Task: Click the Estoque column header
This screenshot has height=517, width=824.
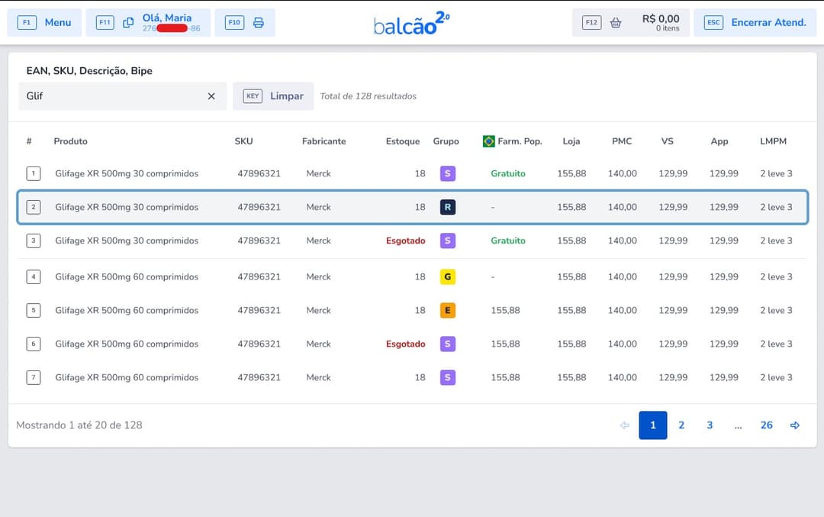Action: click(x=403, y=141)
